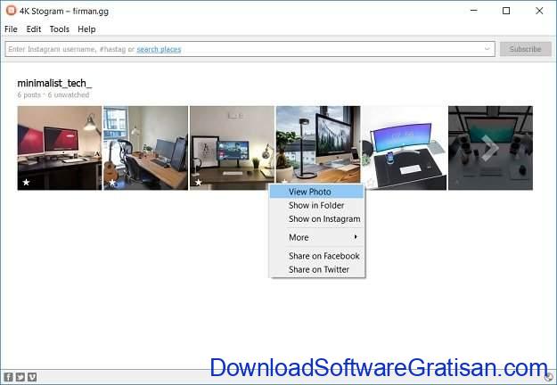Viewport: 557px width, 385px height.
Task: Expand the More submenu
Action: tap(317, 237)
